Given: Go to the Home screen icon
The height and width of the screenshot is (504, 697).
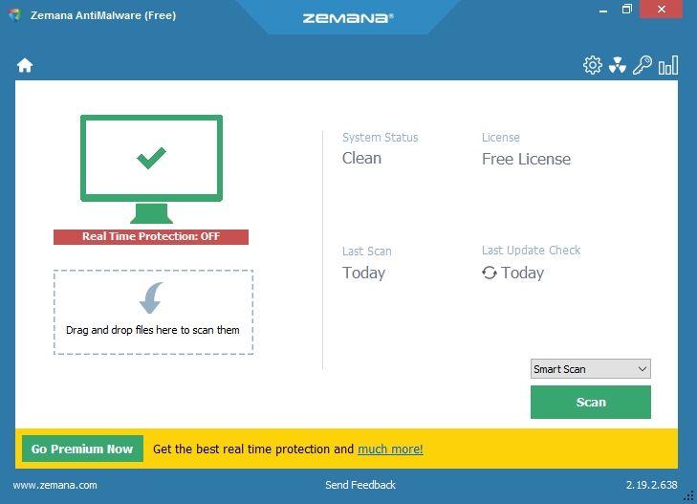Looking at the screenshot, I should [x=25, y=65].
